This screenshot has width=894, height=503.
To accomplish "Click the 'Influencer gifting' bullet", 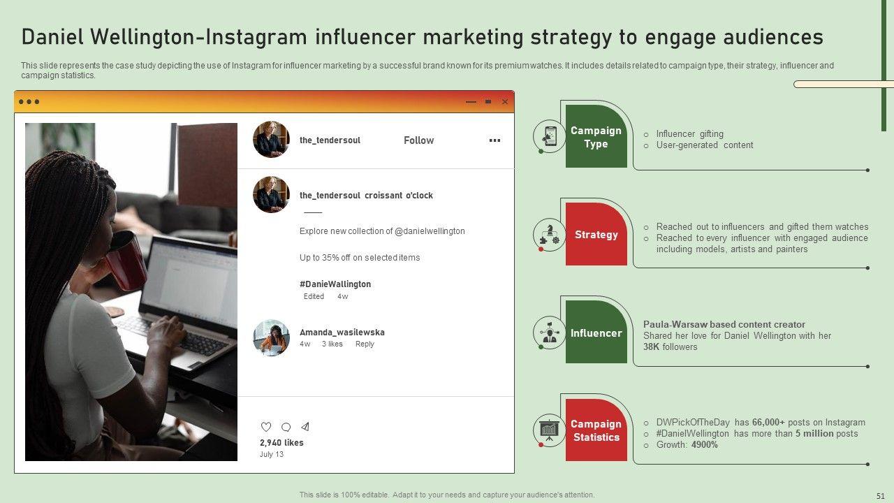I will point(689,134).
